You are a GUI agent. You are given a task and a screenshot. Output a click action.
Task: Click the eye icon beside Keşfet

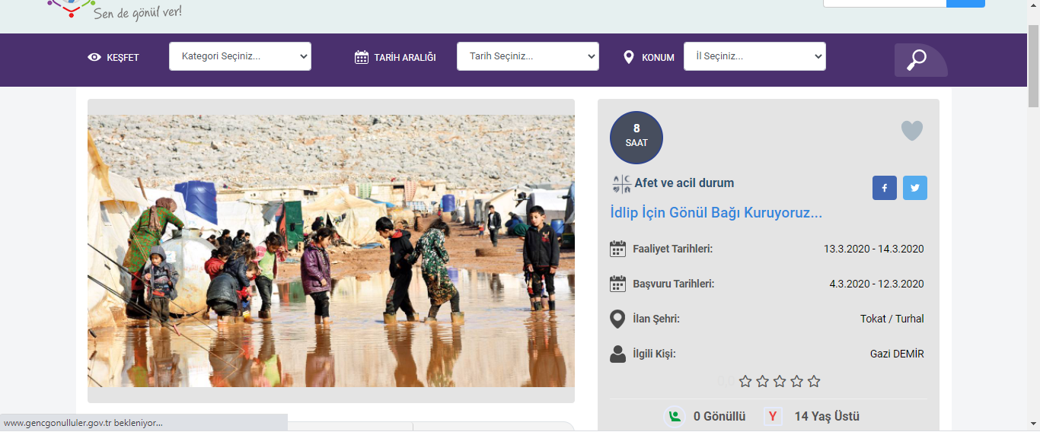pos(94,57)
